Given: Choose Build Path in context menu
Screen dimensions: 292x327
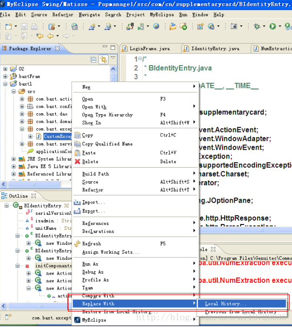Looking at the screenshot, I should point(135,174).
